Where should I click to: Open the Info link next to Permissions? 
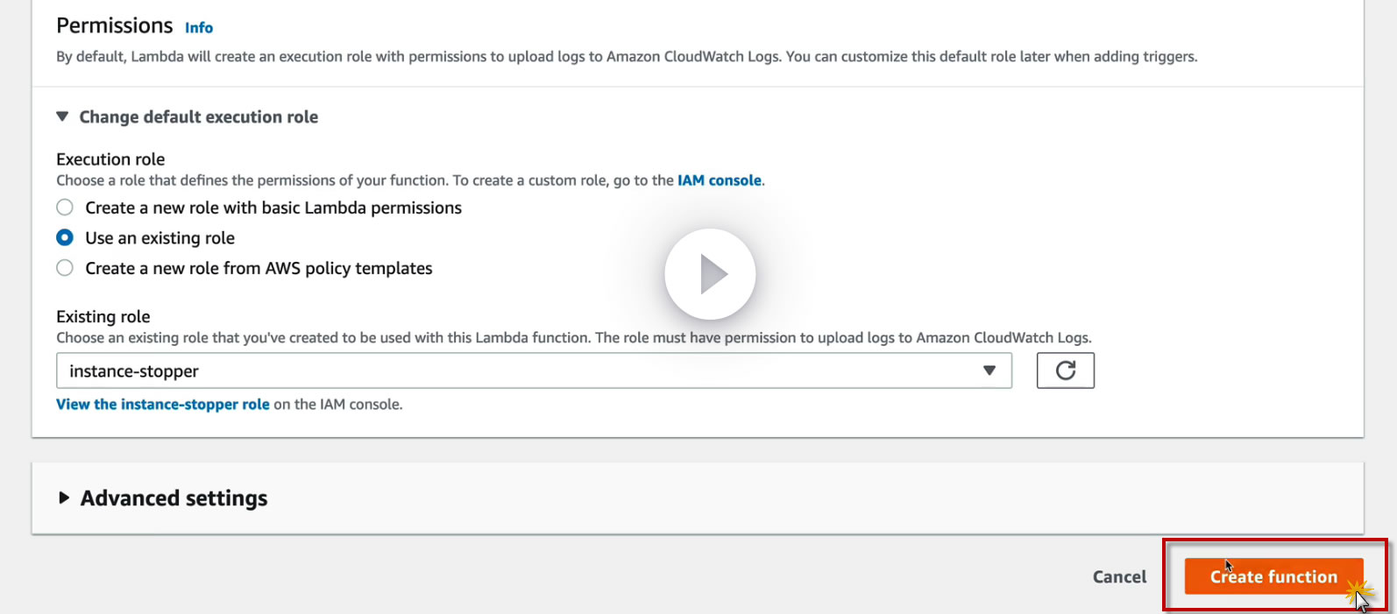click(x=199, y=28)
